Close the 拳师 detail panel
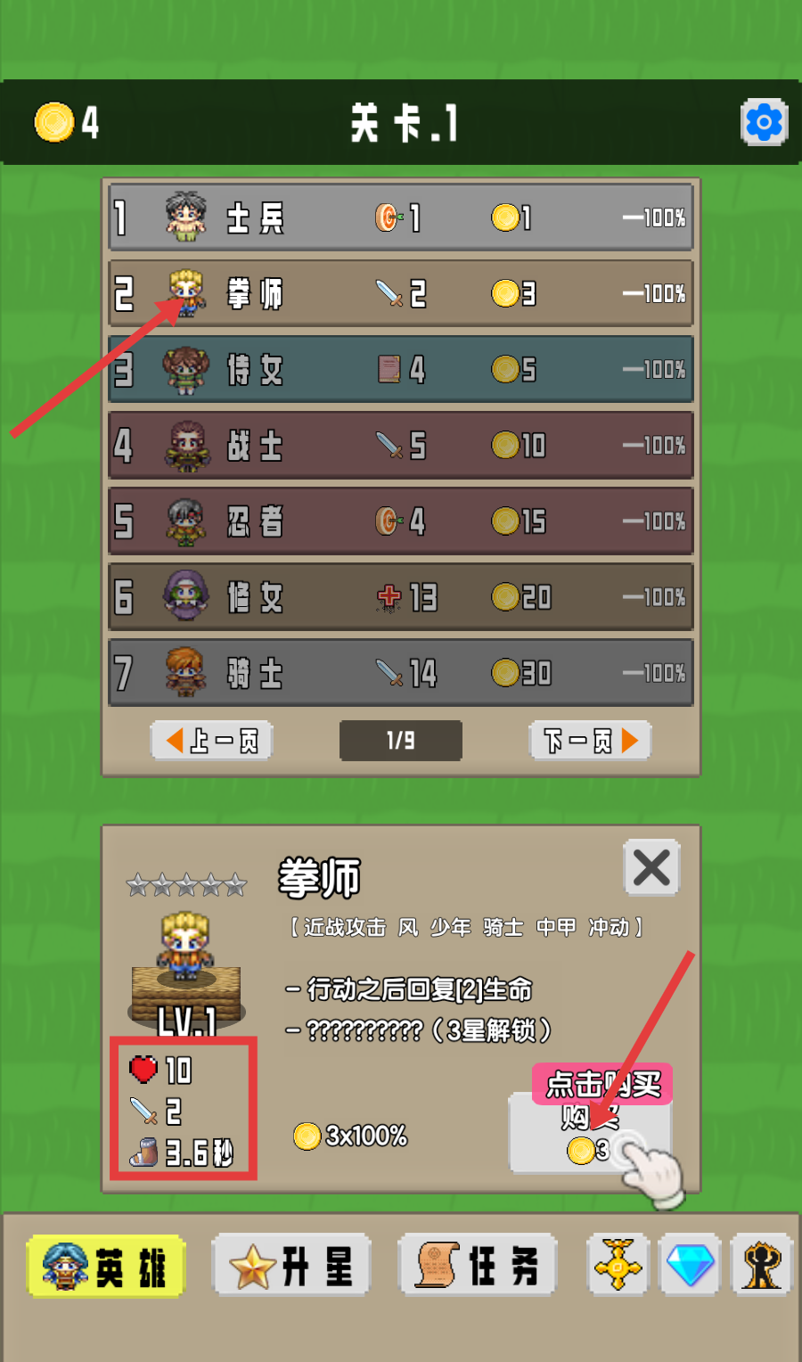Viewport: 802px width, 1362px height. pos(651,867)
